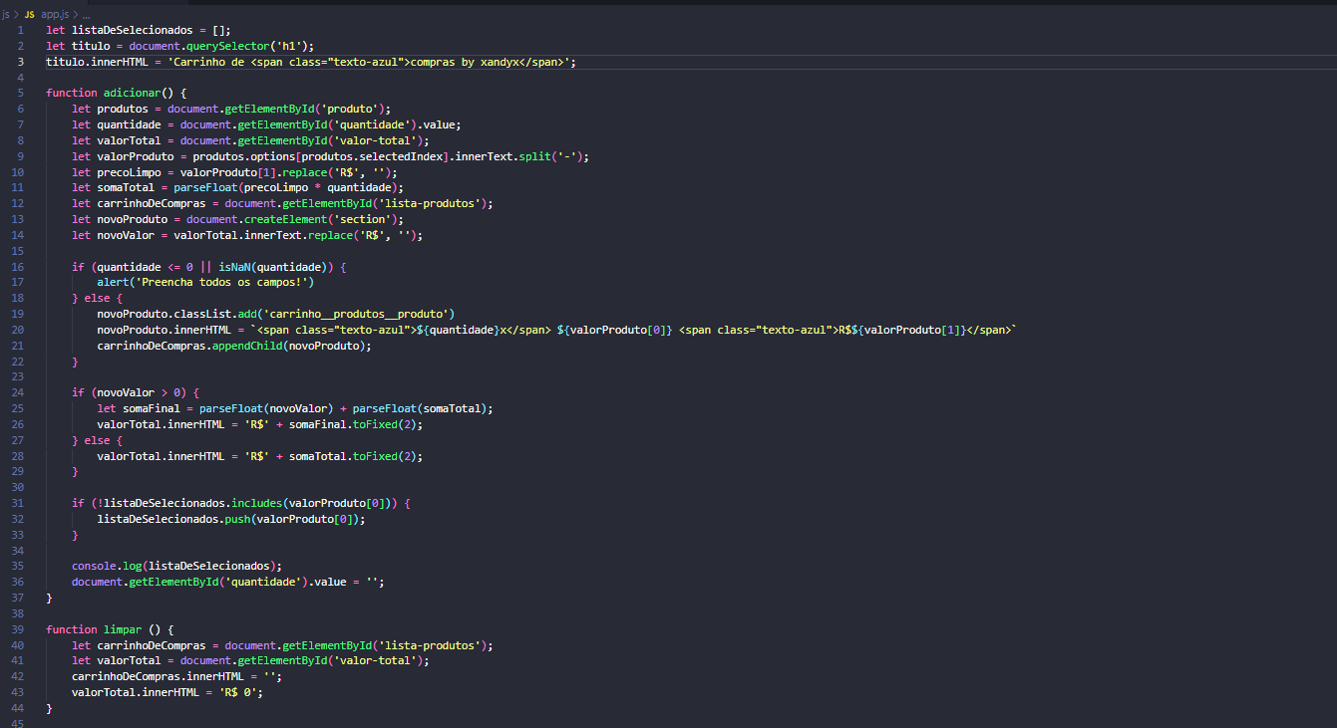1337x728 pixels.
Task: Open the 'js' folder breadcrumb
Action: [x=5, y=15]
